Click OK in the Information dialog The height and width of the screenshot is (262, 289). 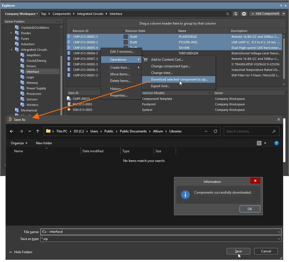point(250,209)
